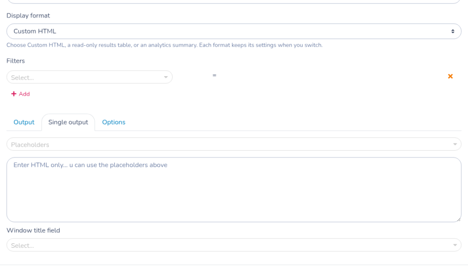The image size is (468, 270).
Task: Open the Window title field dropdown
Action: click(233, 245)
